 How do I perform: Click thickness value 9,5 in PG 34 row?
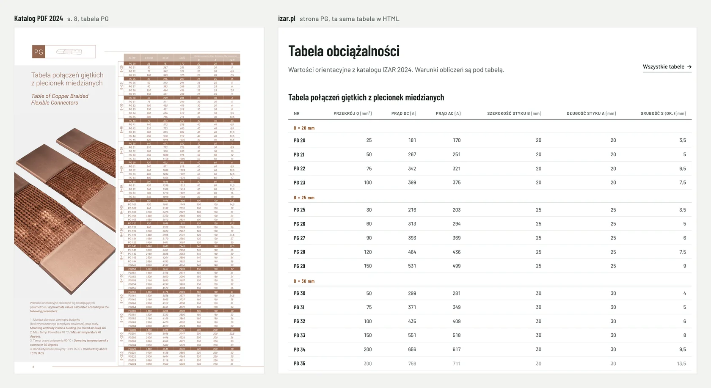click(683, 349)
